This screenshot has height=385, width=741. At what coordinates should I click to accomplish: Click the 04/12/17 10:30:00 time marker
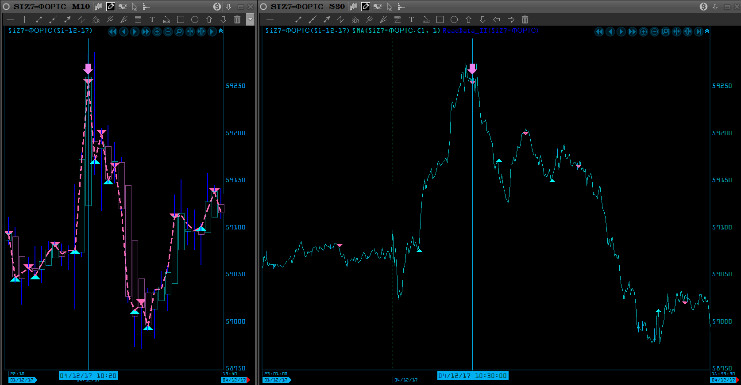click(x=473, y=376)
